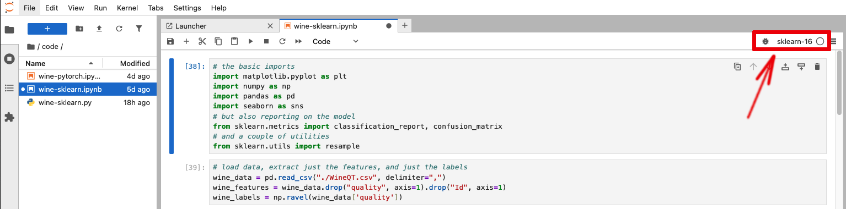The height and width of the screenshot is (209, 846).
Task: Click the sklearn-16 kernel name button
Action: coord(794,41)
